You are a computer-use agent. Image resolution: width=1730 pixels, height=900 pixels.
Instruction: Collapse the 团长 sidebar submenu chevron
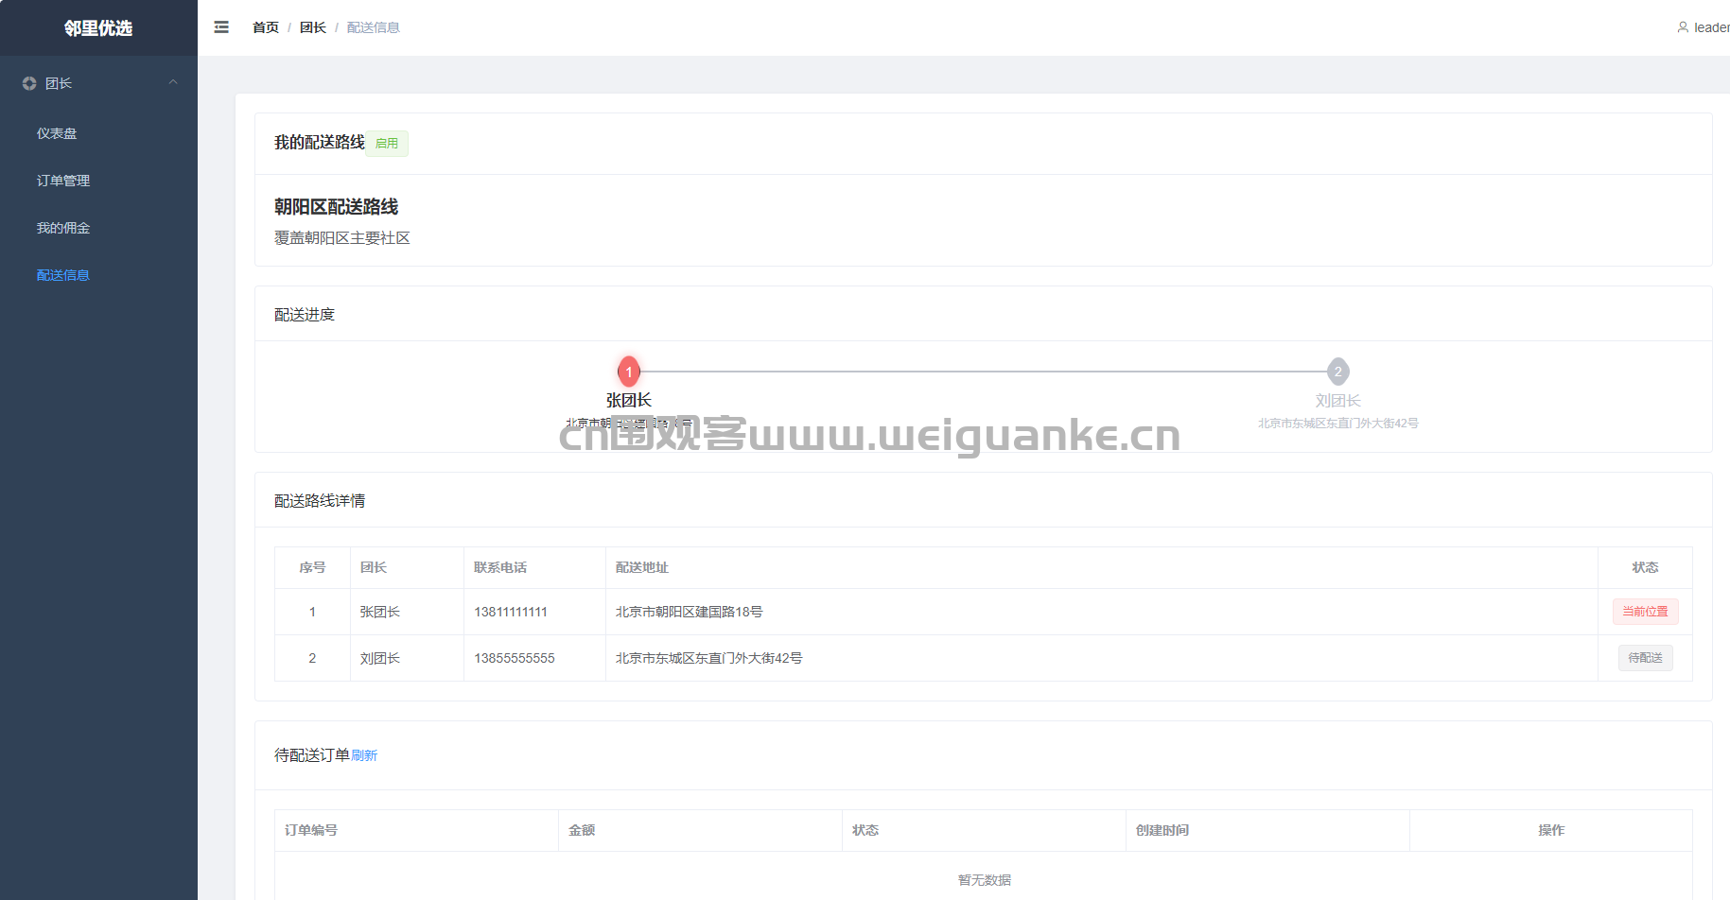(173, 83)
